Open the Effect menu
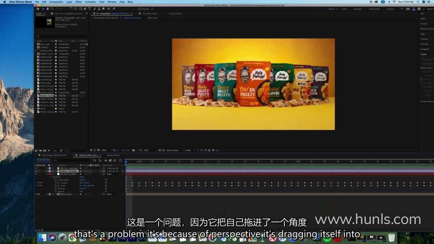This screenshot has height=244, width=434. pos(79,2)
